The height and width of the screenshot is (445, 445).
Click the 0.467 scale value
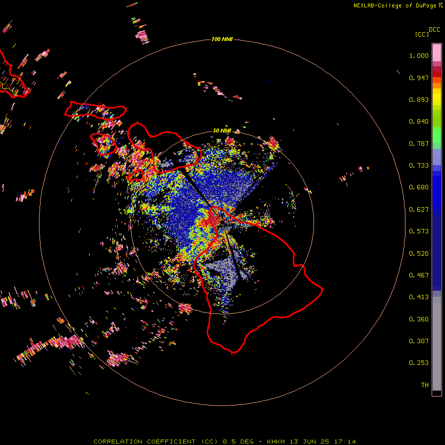pyautogui.click(x=419, y=275)
